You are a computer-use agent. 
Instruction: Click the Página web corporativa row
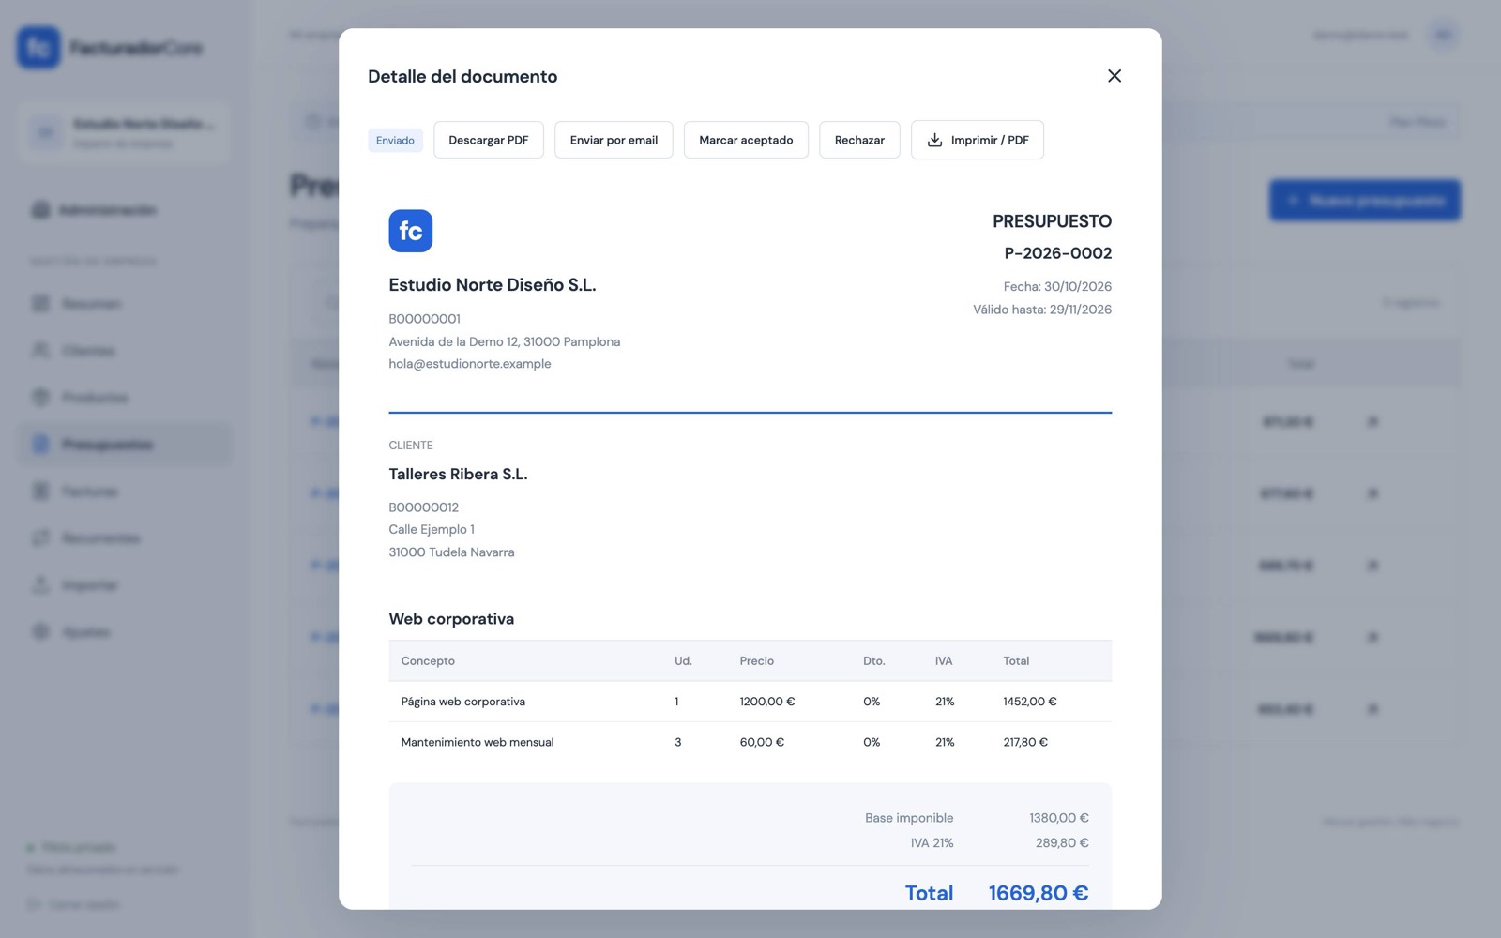click(750, 702)
